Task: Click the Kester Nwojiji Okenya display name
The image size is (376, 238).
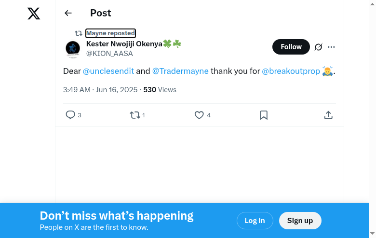Action: click(x=124, y=44)
